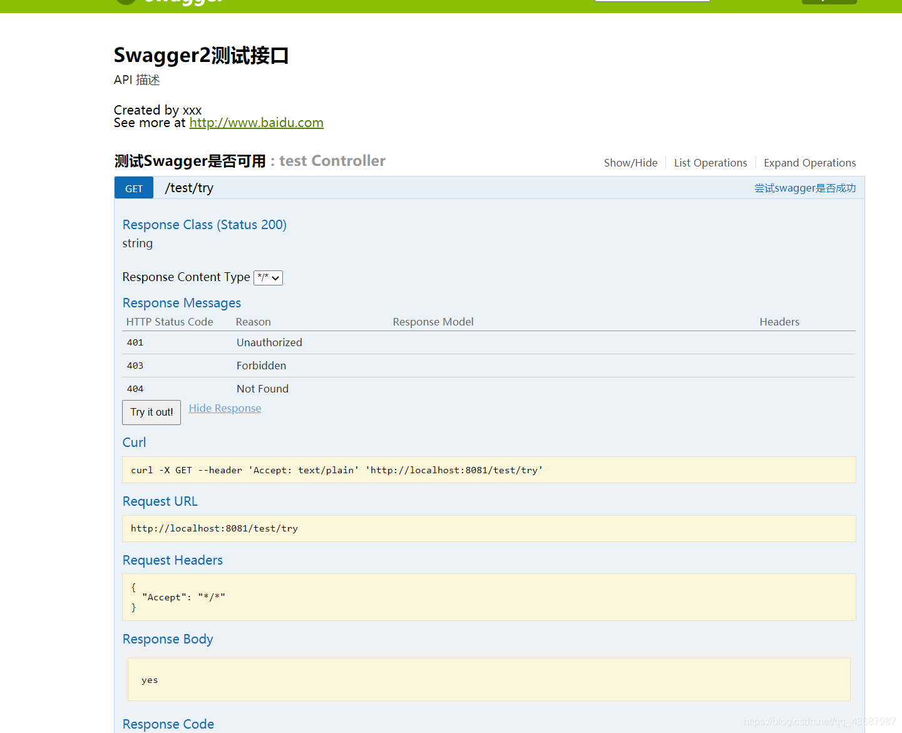Expand operation via 尝试swagger是否成功 link
902x733 pixels.
(x=806, y=188)
